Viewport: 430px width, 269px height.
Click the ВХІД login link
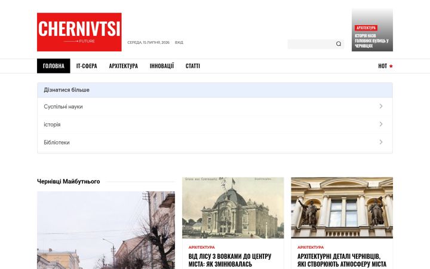[x=179, y=42]
